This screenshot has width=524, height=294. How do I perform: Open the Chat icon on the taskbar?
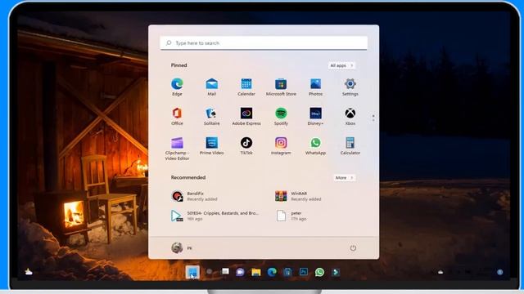point(240,272)
